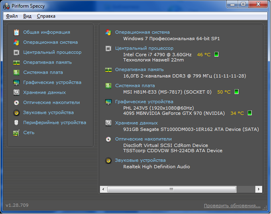The width and height of the screenshot is (271, 214).
Task: Click the motherboard icon in the summary panel
Action: click(108, 86)
